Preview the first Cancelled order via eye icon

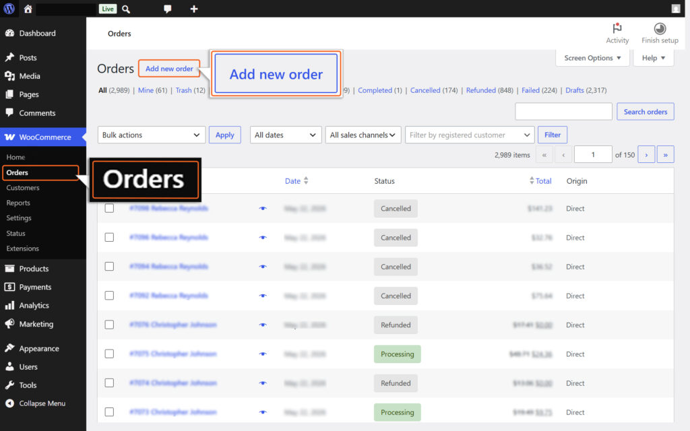263,209
